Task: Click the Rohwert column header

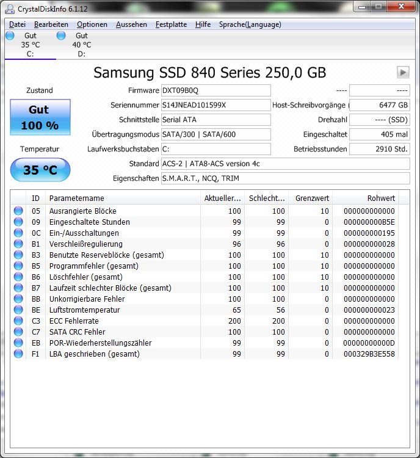Action: coord(366,198)
